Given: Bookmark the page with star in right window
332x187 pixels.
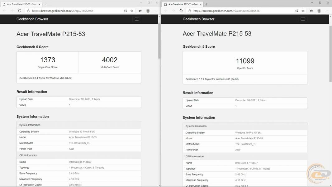Looking at the screenshot, I should [303, 11].
